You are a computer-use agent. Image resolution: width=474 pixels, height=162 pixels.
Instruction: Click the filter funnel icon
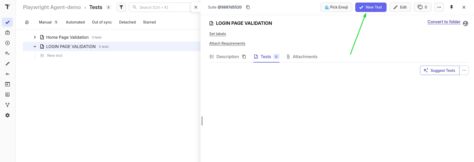point(121,7)
